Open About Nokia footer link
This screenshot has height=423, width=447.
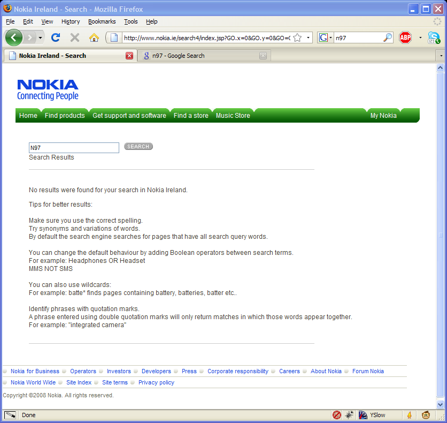326,371
